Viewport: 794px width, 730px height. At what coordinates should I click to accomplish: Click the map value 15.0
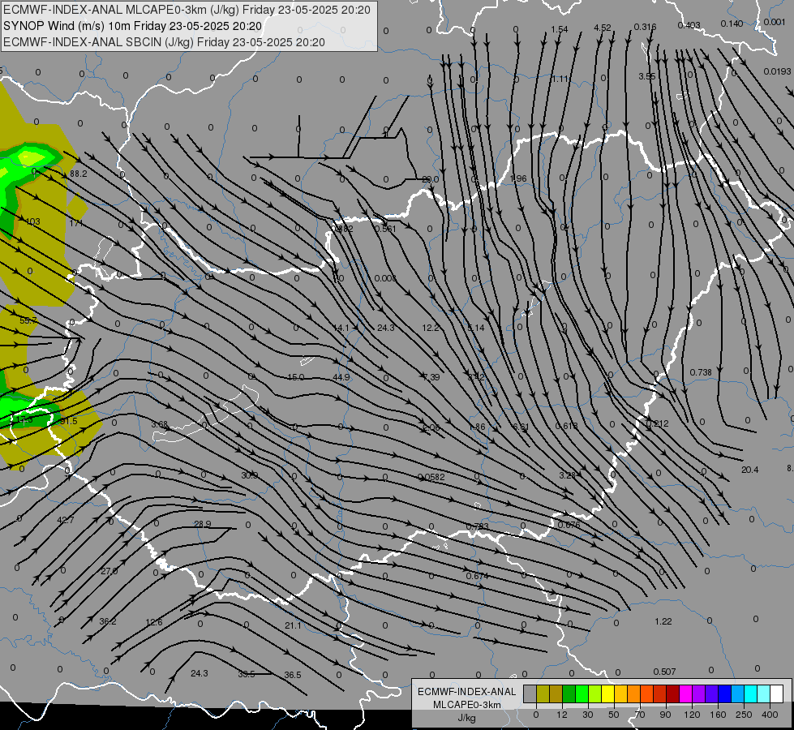pos(296,377)
